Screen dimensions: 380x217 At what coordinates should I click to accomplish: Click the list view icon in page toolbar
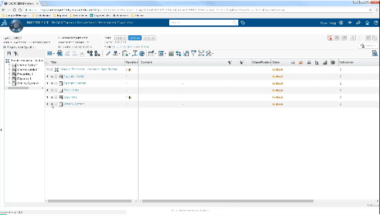[x=337, y=38]
